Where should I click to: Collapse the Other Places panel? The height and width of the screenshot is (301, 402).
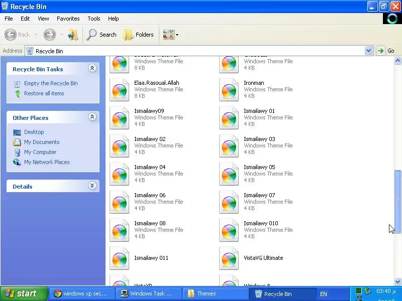tap(92, 117)
